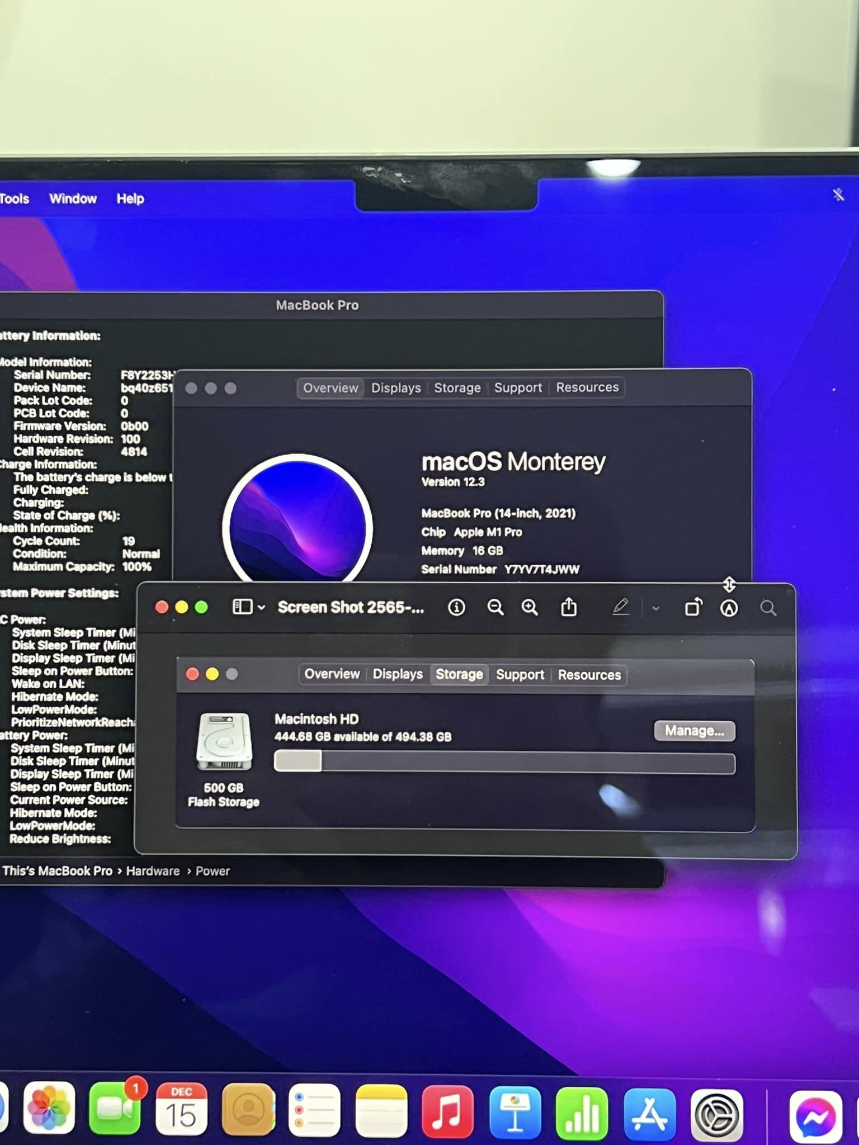Click the zoom in magnifier in Preview
The width and height of the screenshot is (859, 1145).
point(530,607)
